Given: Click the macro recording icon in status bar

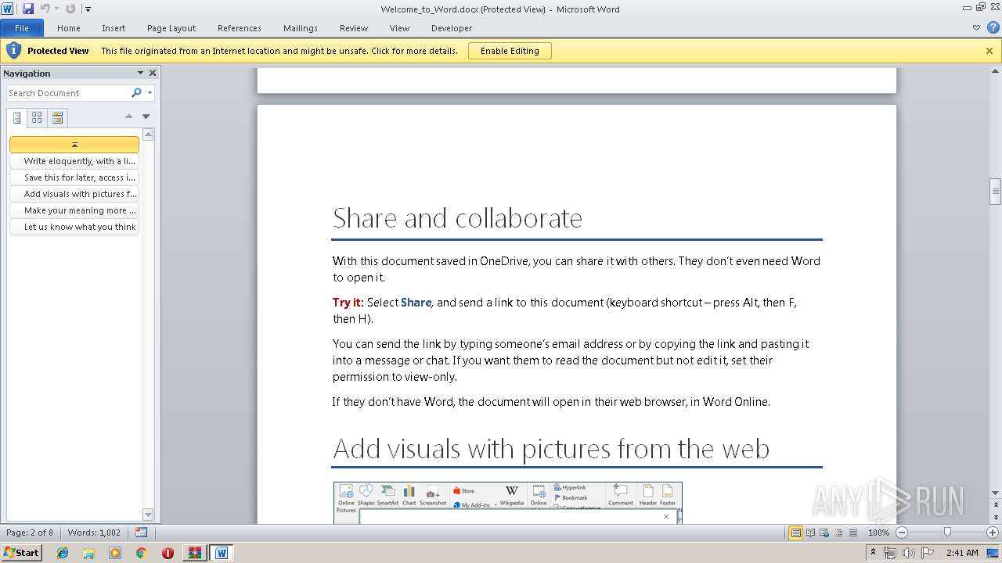Looking at the screenshot, I should coord(141,533).
